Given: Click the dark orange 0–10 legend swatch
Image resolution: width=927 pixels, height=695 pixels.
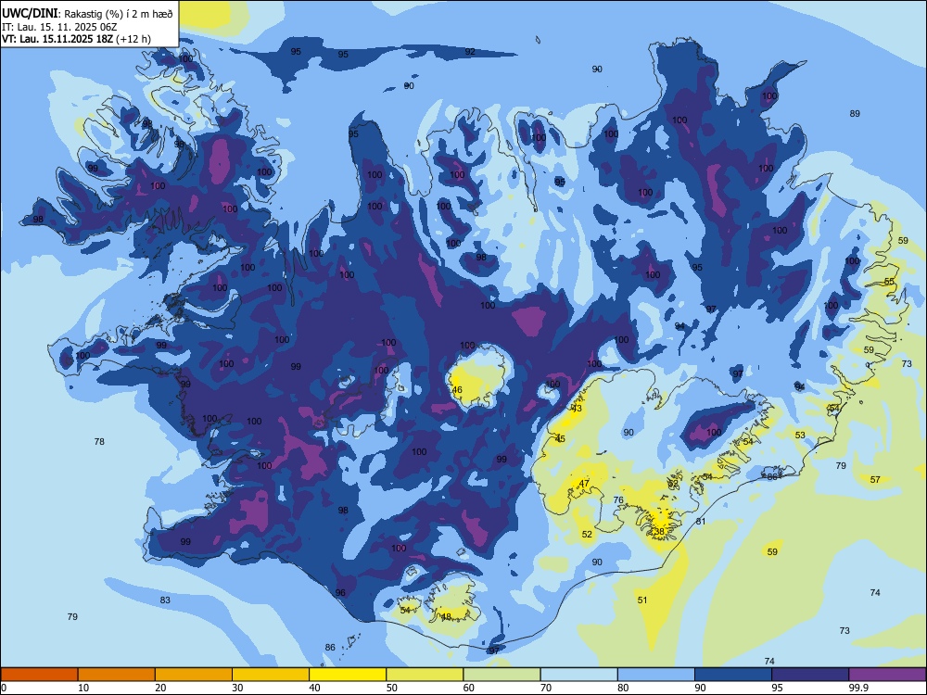Looking at the screenshot, I should (x=39, y=675).
